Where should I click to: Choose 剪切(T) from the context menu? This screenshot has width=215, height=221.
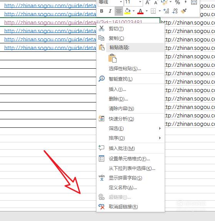[x=130, y=29]
